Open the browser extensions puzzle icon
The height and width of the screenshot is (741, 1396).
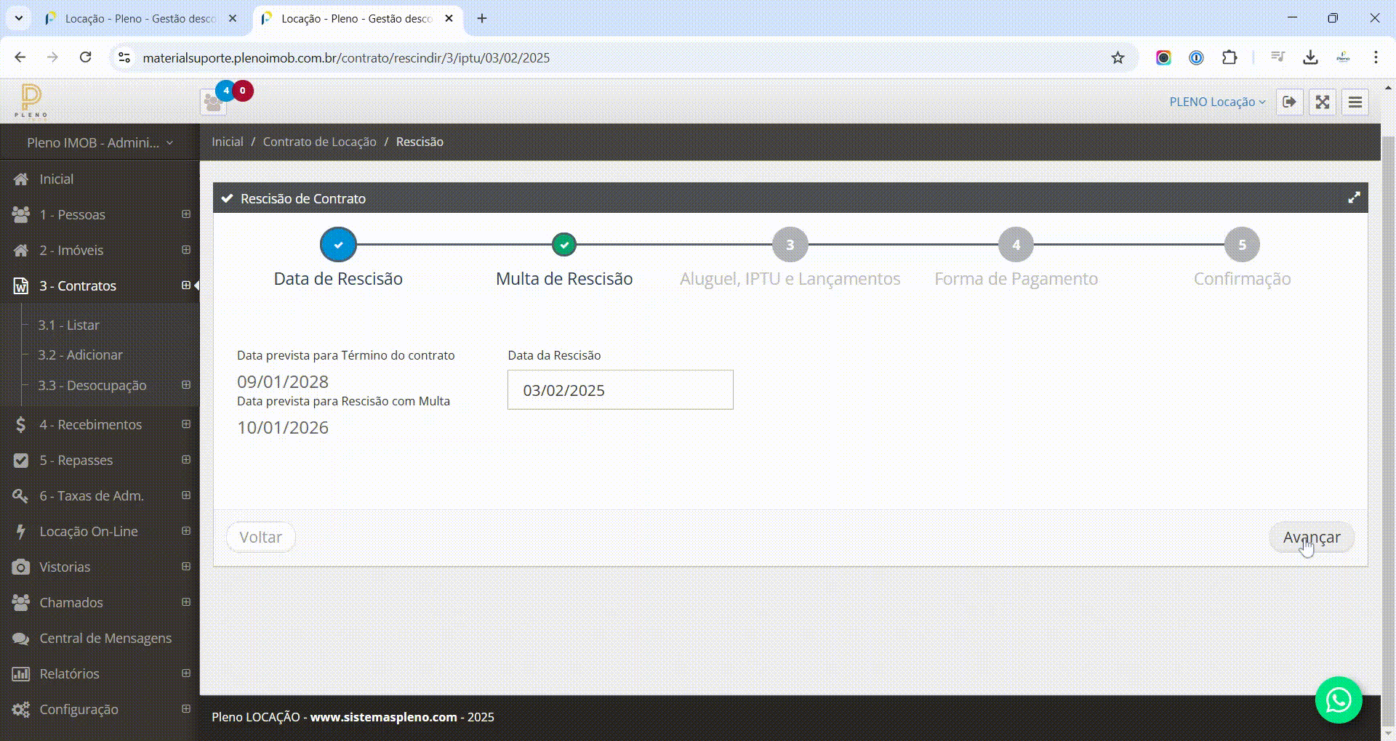pyautogui.click(x=1229, y=57)
